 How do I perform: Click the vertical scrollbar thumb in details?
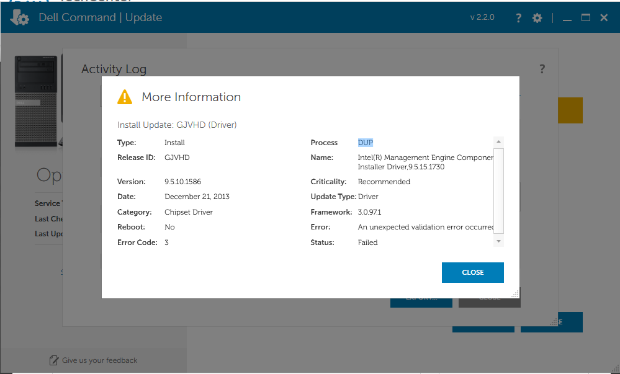(x=498, y=191)
